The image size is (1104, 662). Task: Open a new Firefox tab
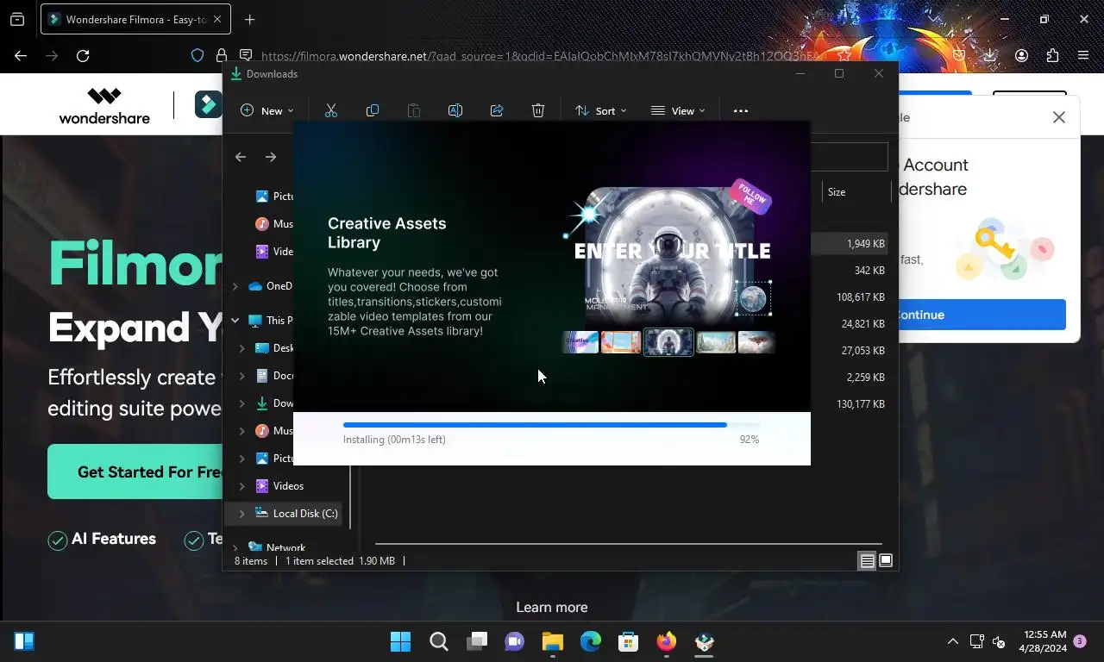point(249,19)
